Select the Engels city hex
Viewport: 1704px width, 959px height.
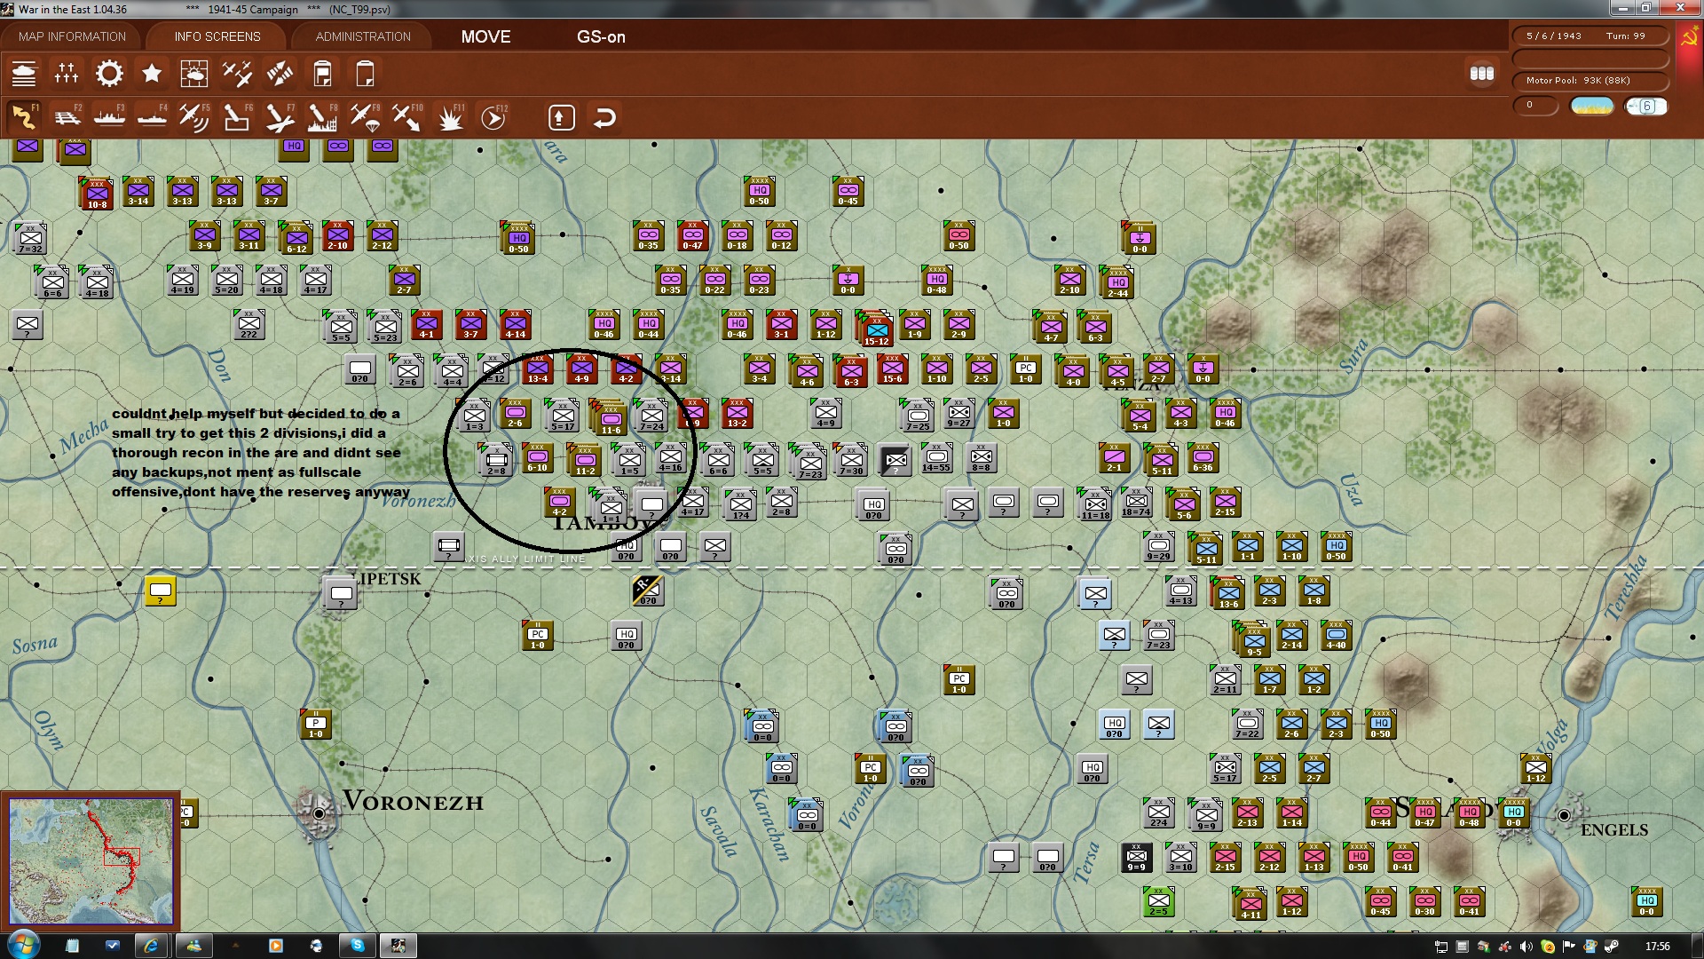coord(1564,814)
